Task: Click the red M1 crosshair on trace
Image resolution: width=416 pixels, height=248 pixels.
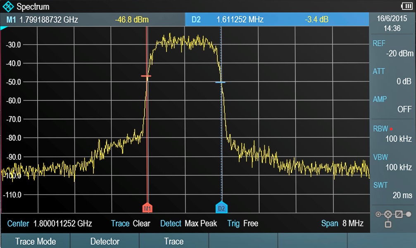Action: click(x=146, y=76)
